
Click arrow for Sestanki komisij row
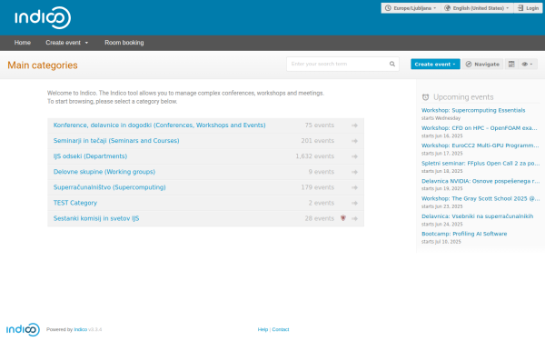pos(354,218)
